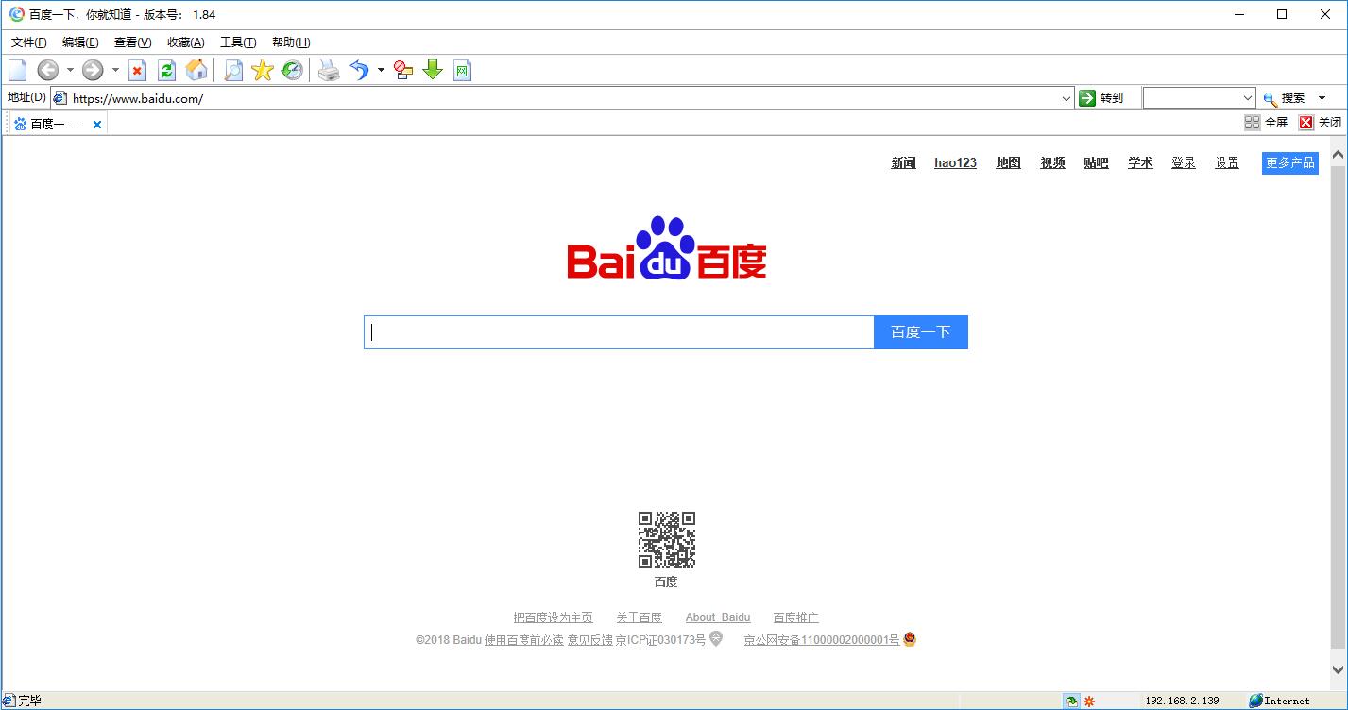Click the Back navigation arrow

pyautogui.click(x=47, y=69)
